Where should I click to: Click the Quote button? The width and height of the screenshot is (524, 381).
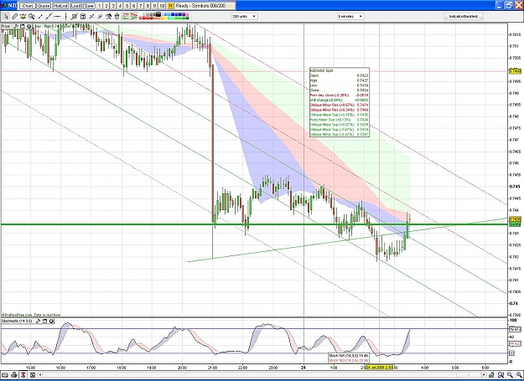click(44, 6)
